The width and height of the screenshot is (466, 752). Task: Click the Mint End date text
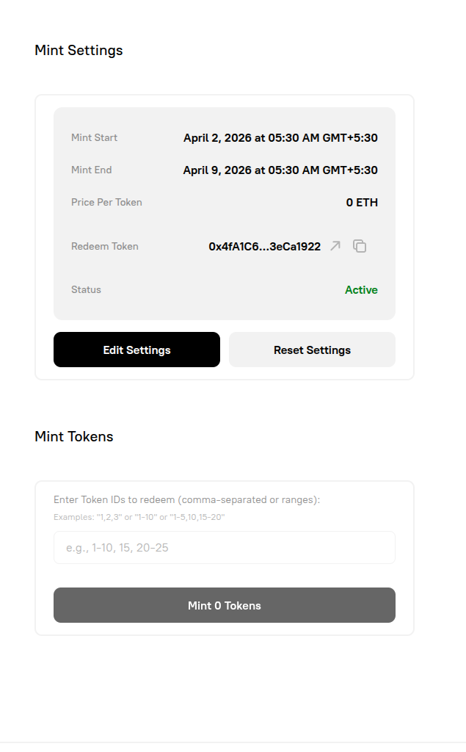click(280, 170)
